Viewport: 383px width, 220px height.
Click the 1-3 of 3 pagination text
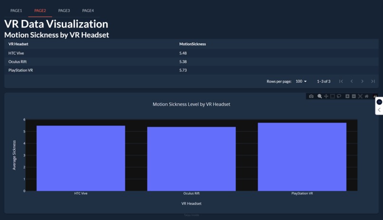point(324,81)
